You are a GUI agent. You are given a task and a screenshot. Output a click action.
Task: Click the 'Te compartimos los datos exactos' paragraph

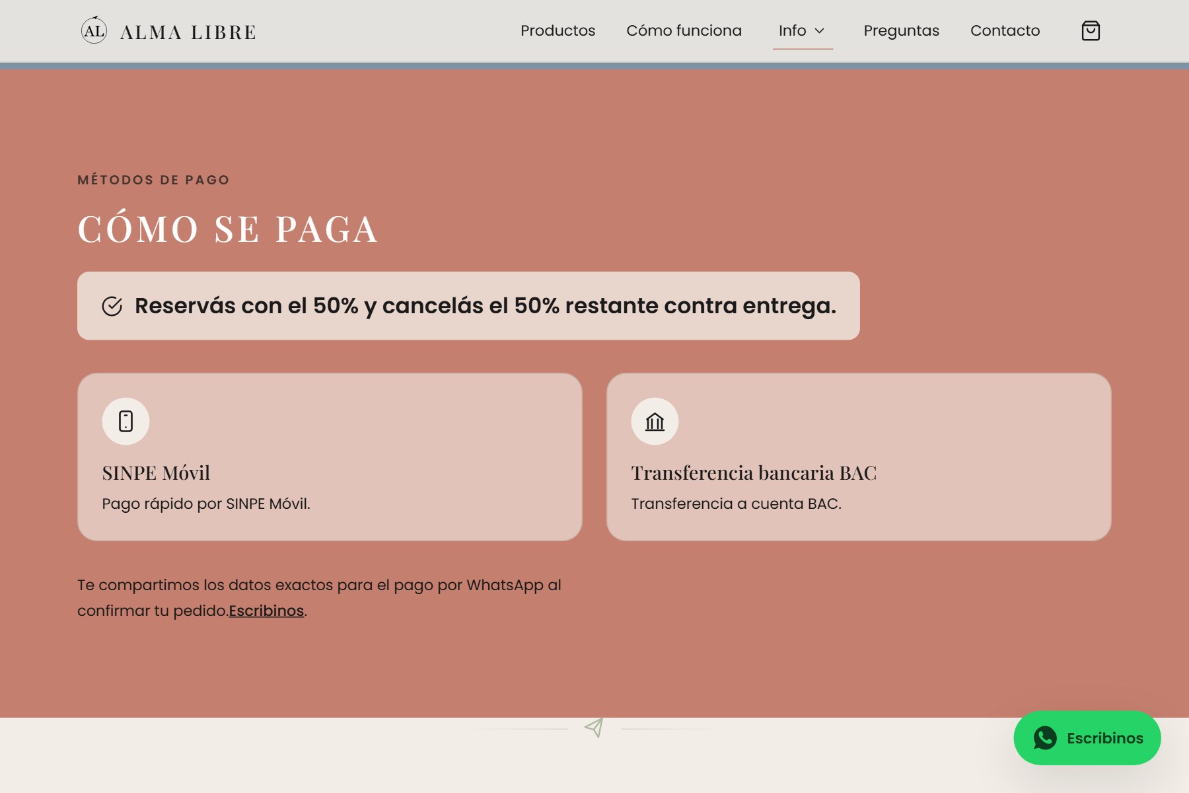[x=319, y=597]
